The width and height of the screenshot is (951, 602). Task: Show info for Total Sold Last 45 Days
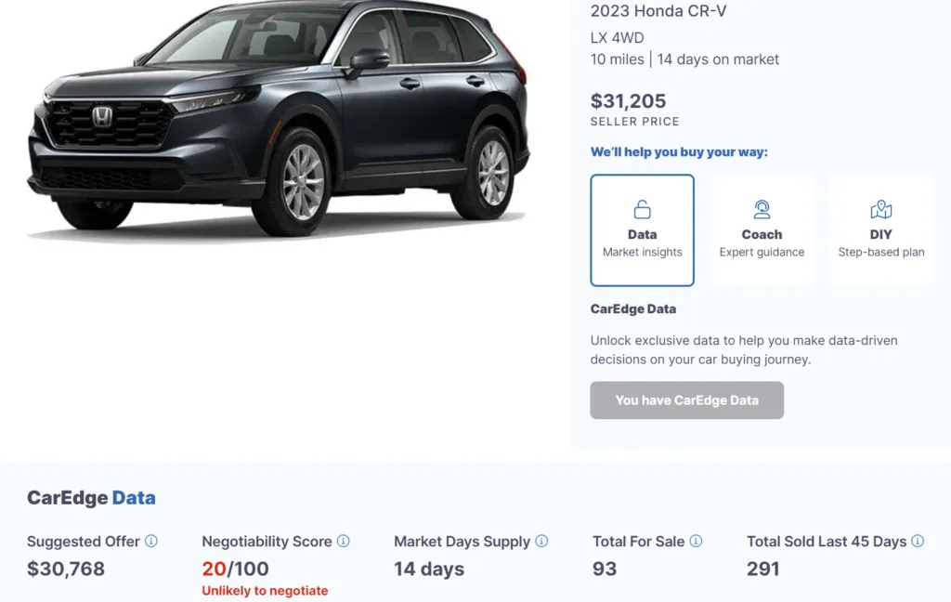(x=918, y=541)
